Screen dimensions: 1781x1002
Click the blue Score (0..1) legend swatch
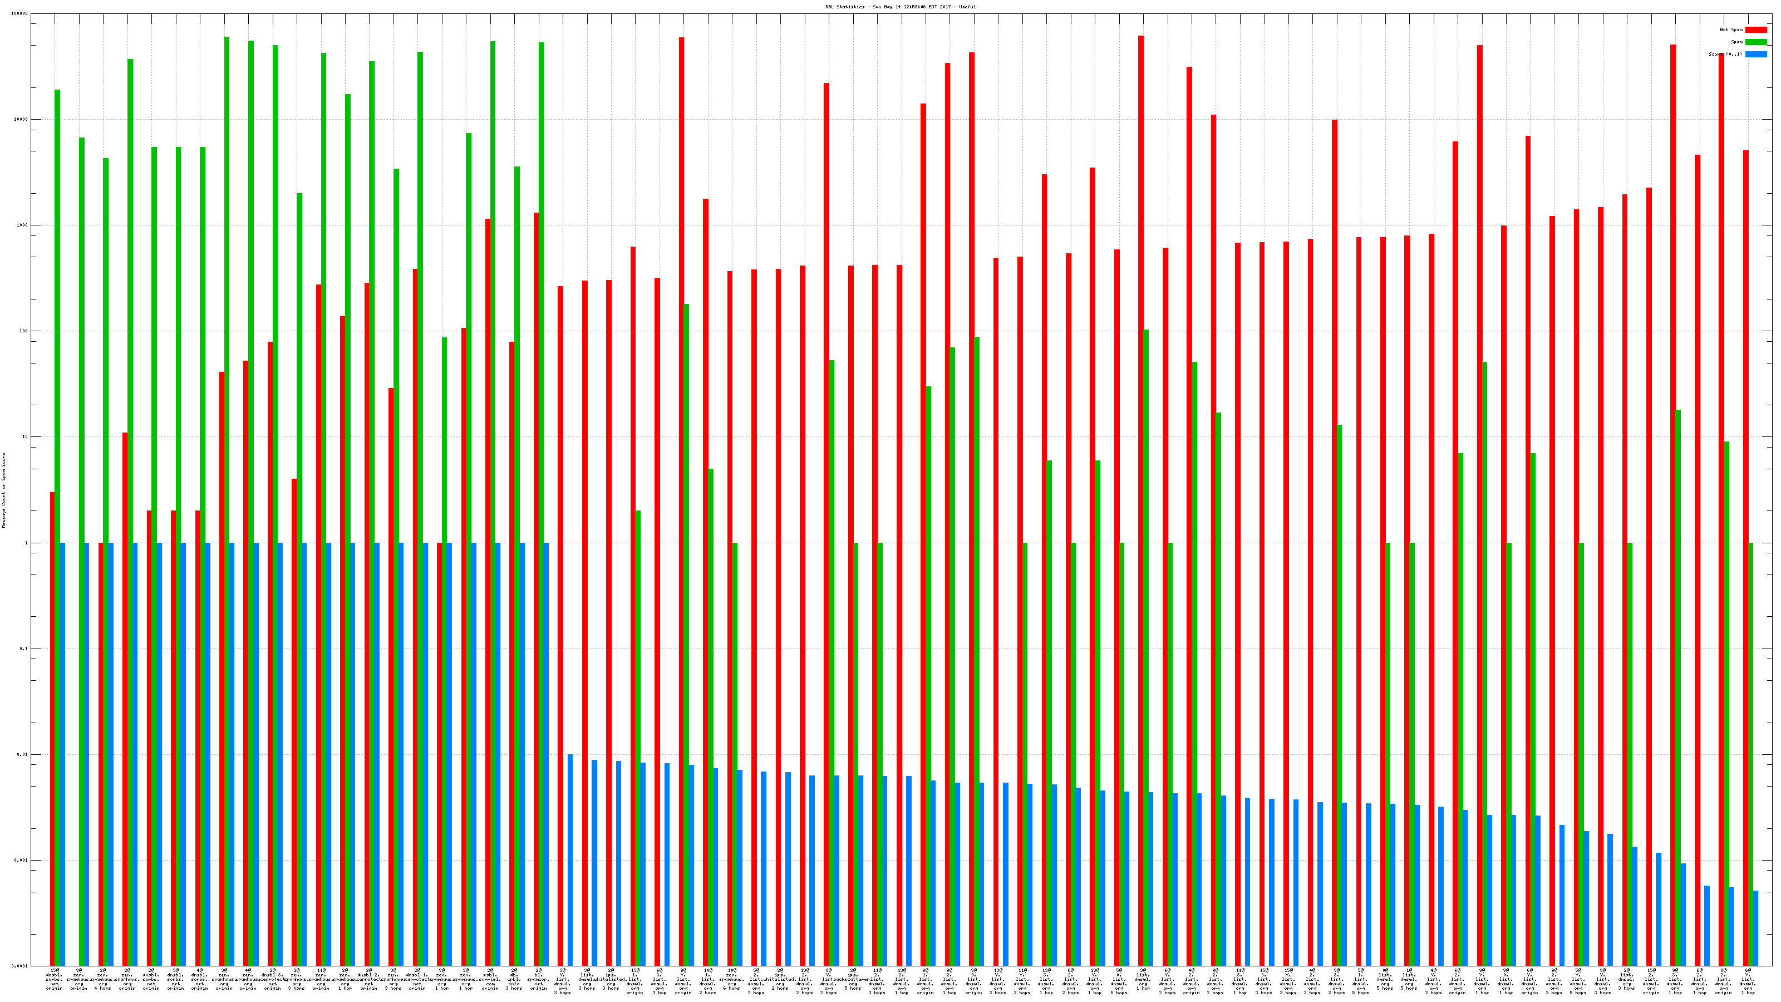coord(1755,55)
